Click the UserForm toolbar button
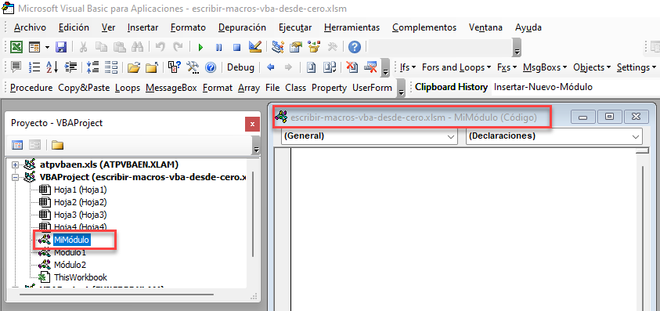The image size is (660, 311). click(372, 88)
